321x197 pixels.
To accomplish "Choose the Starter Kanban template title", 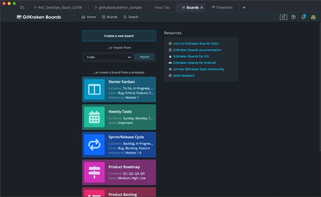I will (122, 82).
